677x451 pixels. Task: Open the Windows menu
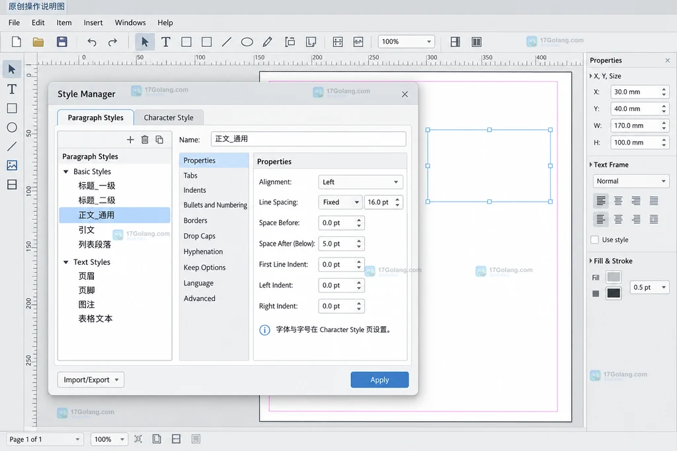(x=130, y=22)
